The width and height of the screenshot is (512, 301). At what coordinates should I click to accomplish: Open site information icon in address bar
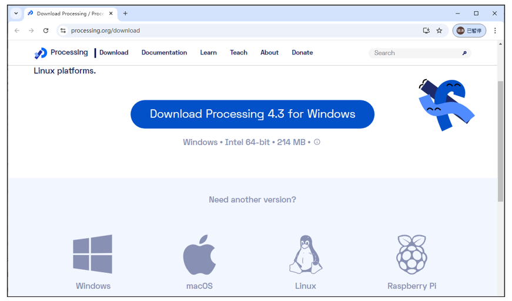point(63,31)
